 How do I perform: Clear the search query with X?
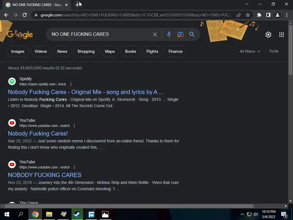coord(155,34)
